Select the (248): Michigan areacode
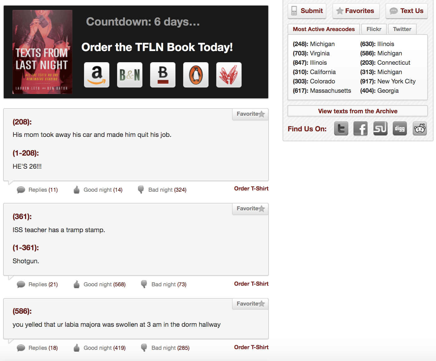The height and width of the screenshot is (361, 436). (x=314, y=44)
